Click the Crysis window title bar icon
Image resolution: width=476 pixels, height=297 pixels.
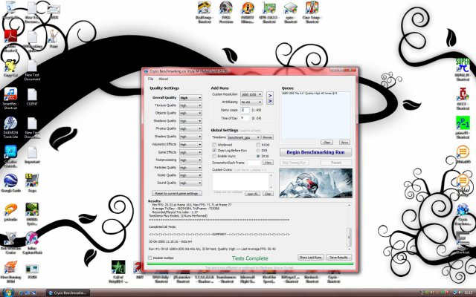click(146, 71)
